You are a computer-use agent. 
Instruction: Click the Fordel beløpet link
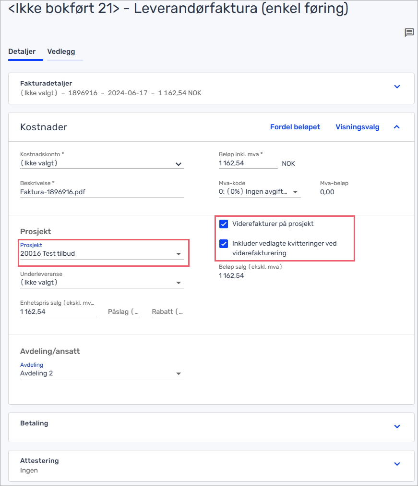click(x=295, y=127)
